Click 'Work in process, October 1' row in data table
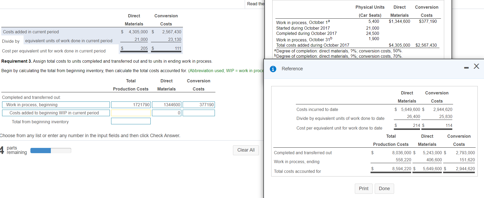Image resolution: width=484 pixels, height=198 pixels. coord(303,22)
